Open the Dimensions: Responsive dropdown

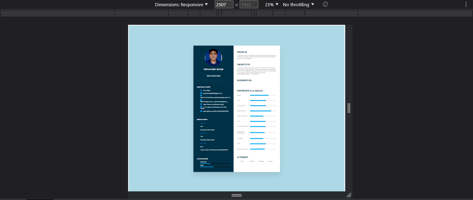(x=181, y=4)
